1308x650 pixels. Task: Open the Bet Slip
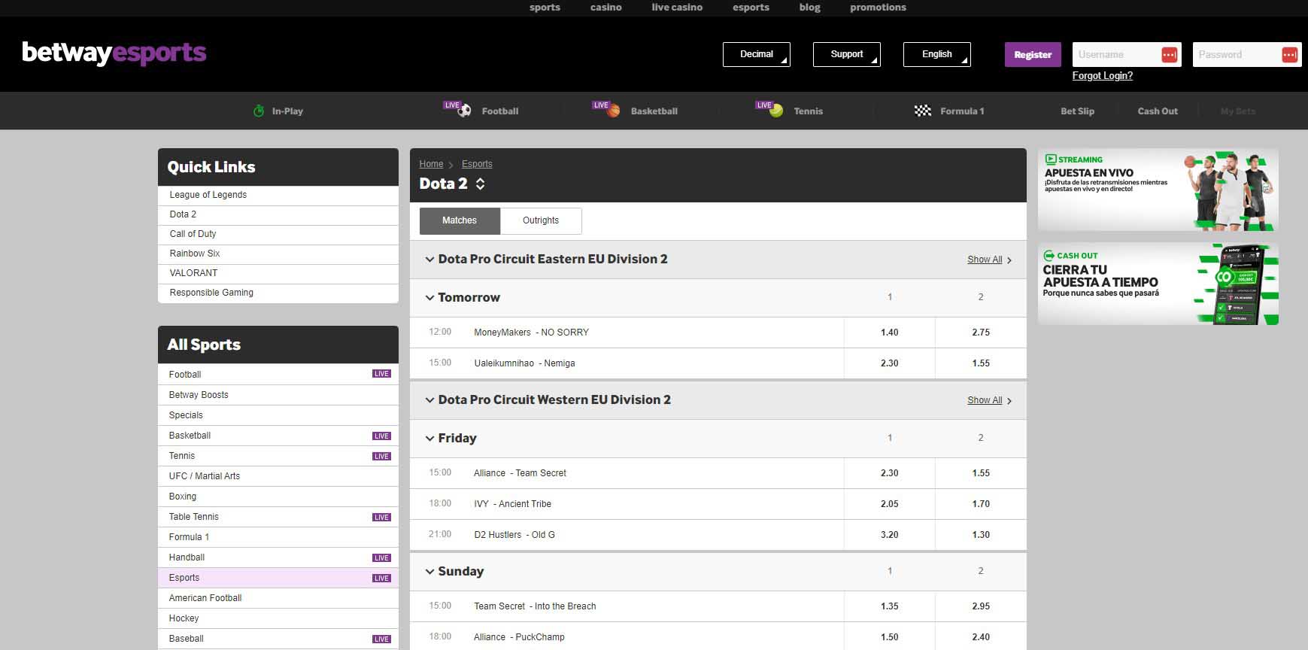click(1077, 111)
